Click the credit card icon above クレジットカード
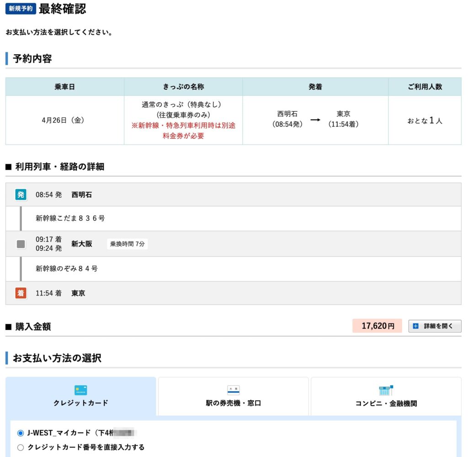 pyautogui.click(x=80, y=389)
